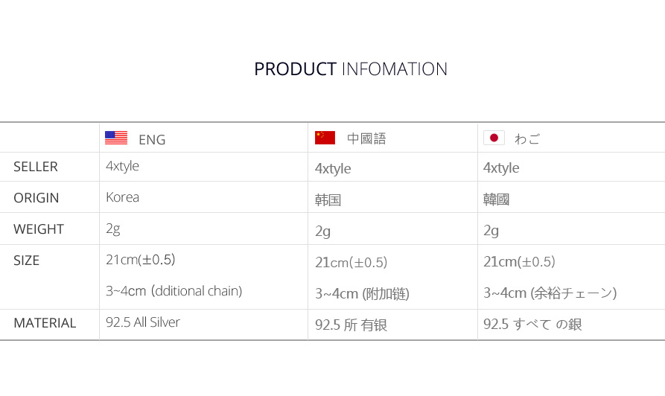Click the China flag icon
Screen dimensions: 665x396
(x=325, y=138)
